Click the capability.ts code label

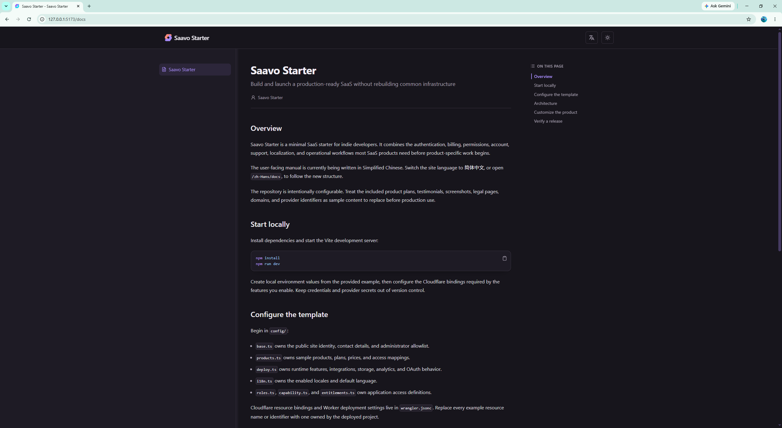(293, 393)
